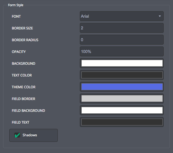
Task: Open the Font dropdown showing Arial
Action: point(122,16)
